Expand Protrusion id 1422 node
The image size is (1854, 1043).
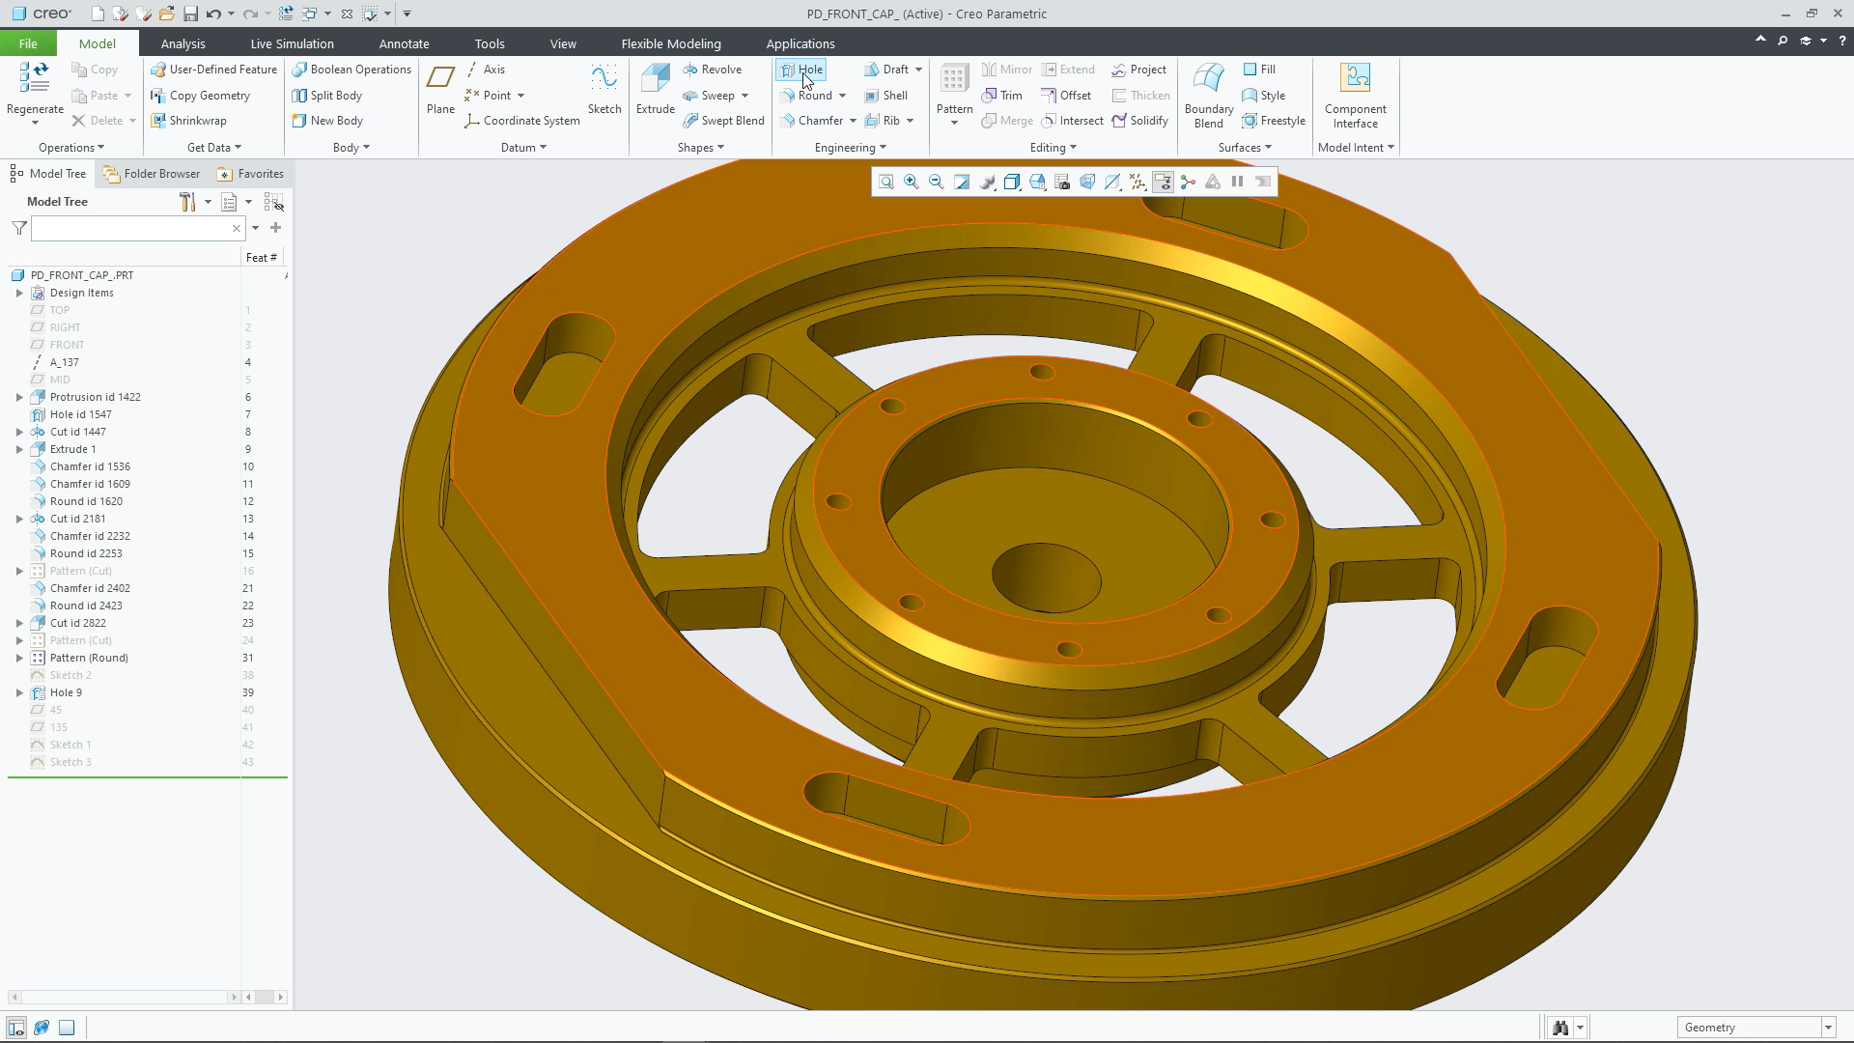(19, 397)
